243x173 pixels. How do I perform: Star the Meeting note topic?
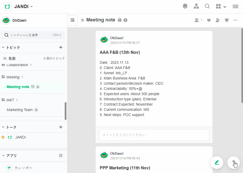tap(82, 20)
